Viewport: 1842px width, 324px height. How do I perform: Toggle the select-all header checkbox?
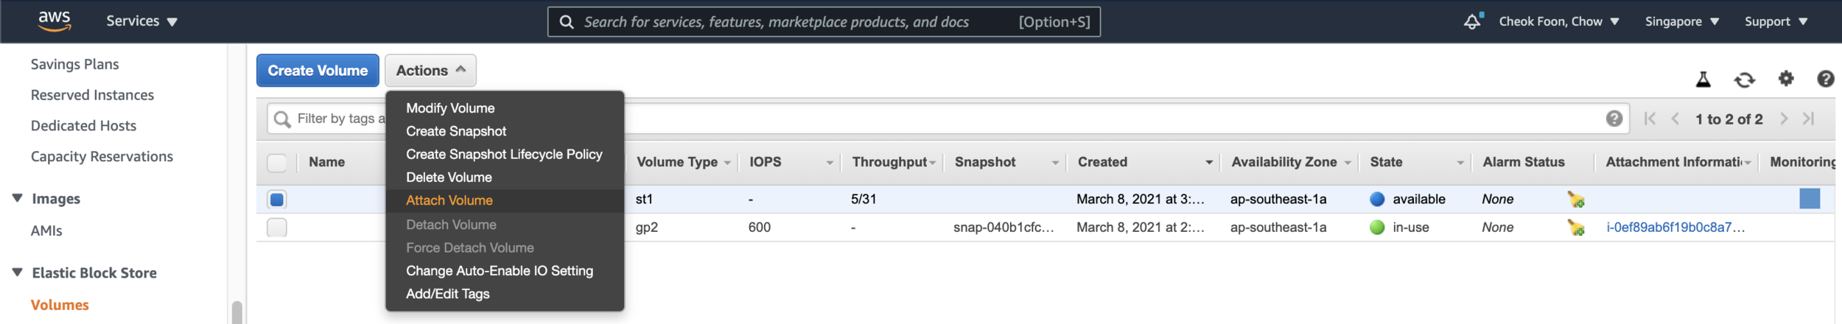pyautogui.click(x=277, y=163)
